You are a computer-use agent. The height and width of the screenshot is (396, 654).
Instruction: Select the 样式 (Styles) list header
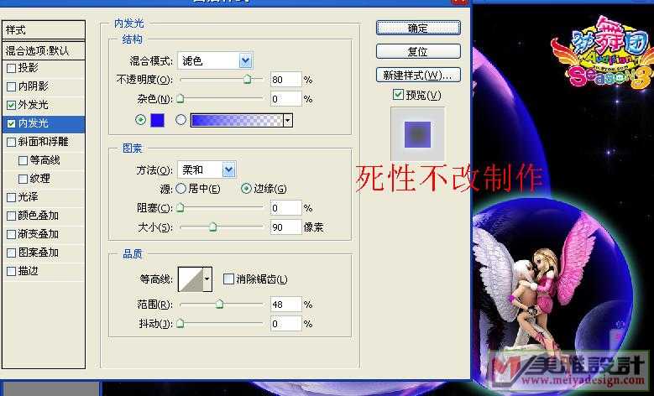[x=44, y=30]
